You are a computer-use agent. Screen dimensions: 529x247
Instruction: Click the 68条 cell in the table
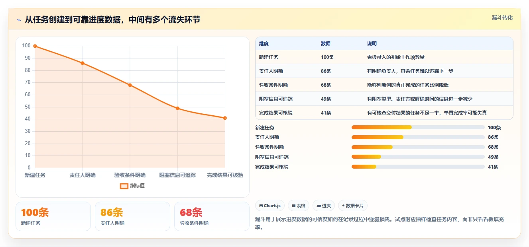326,85
